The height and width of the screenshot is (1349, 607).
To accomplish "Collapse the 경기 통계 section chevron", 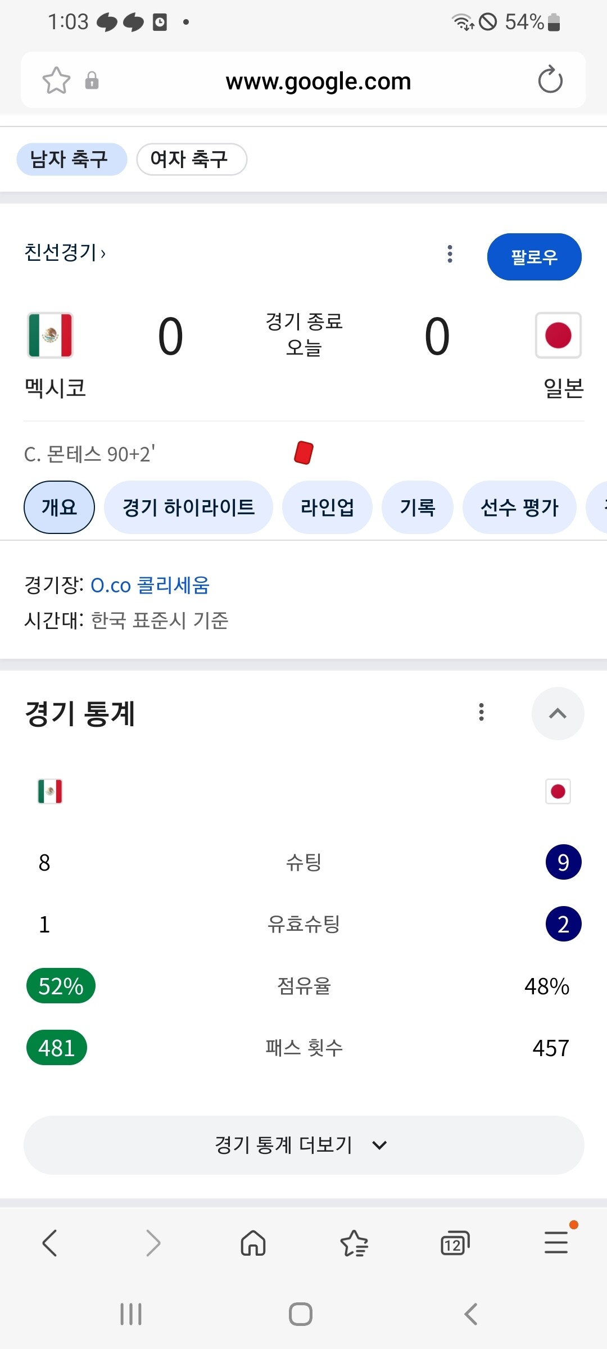I will point(558,713).
